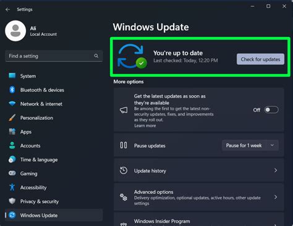Click Pause for 1 week button
293x226 pixels.
pos(244,145)
